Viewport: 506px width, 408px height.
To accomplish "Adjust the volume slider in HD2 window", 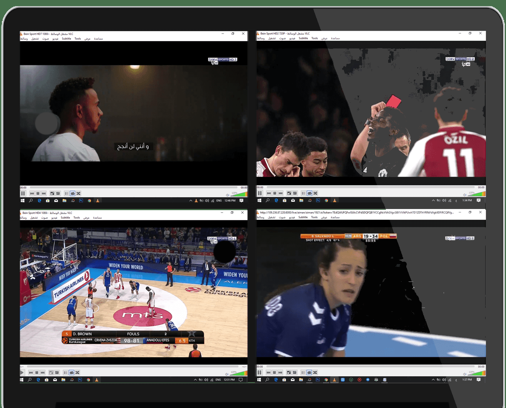I will pyautogui.click(x=477, y=194).
